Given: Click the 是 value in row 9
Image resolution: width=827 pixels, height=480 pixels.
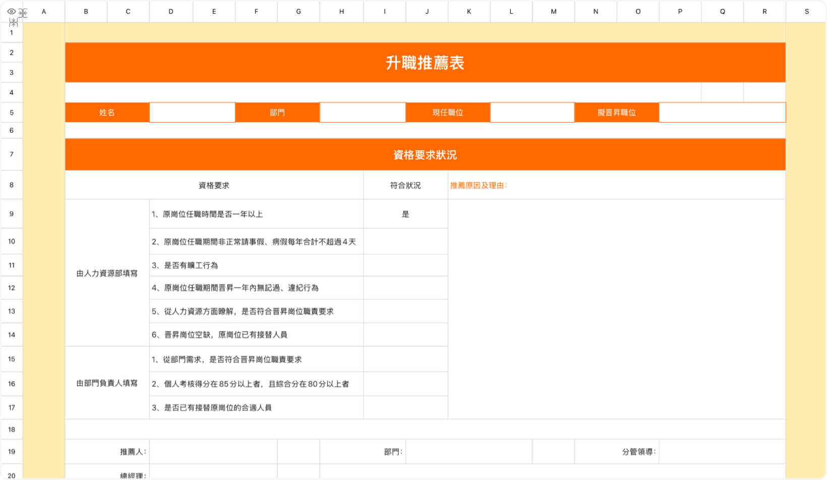Looking at the screenshot, I should [405, 214].
